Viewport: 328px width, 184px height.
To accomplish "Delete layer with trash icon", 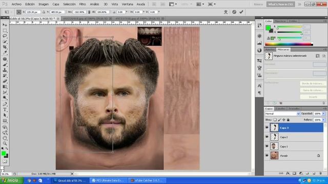I will (x=320, y=173).
